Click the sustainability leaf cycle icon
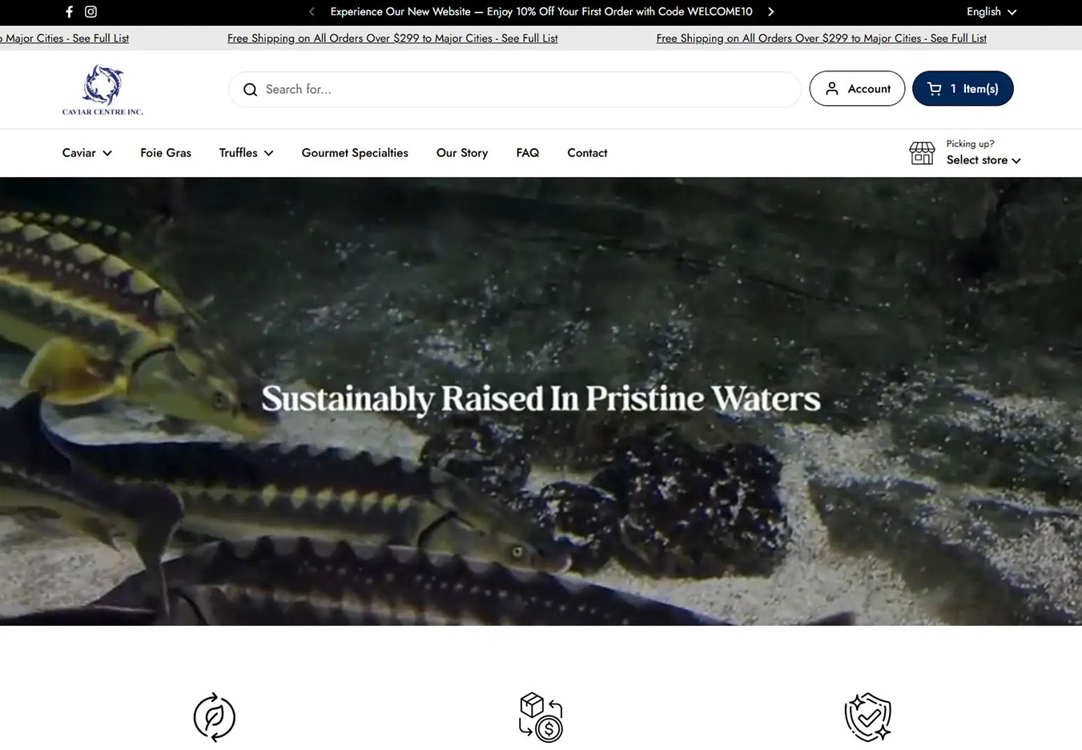 click(x=215, y=717)
